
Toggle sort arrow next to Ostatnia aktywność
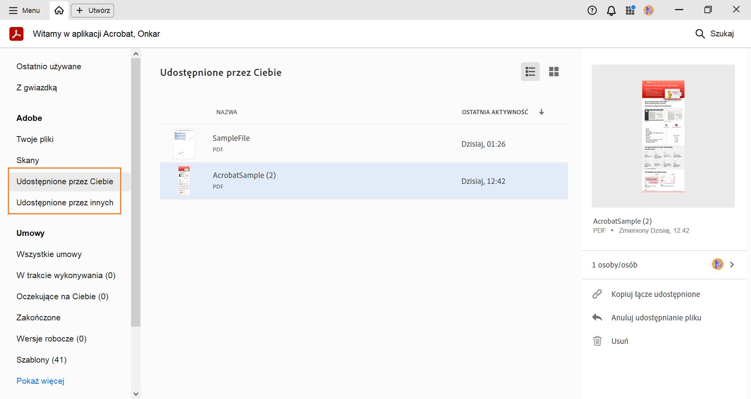point(542,112)
